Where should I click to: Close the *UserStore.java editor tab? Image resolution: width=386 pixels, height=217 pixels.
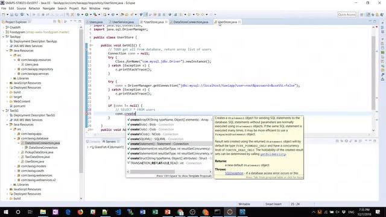coord(166,22)
